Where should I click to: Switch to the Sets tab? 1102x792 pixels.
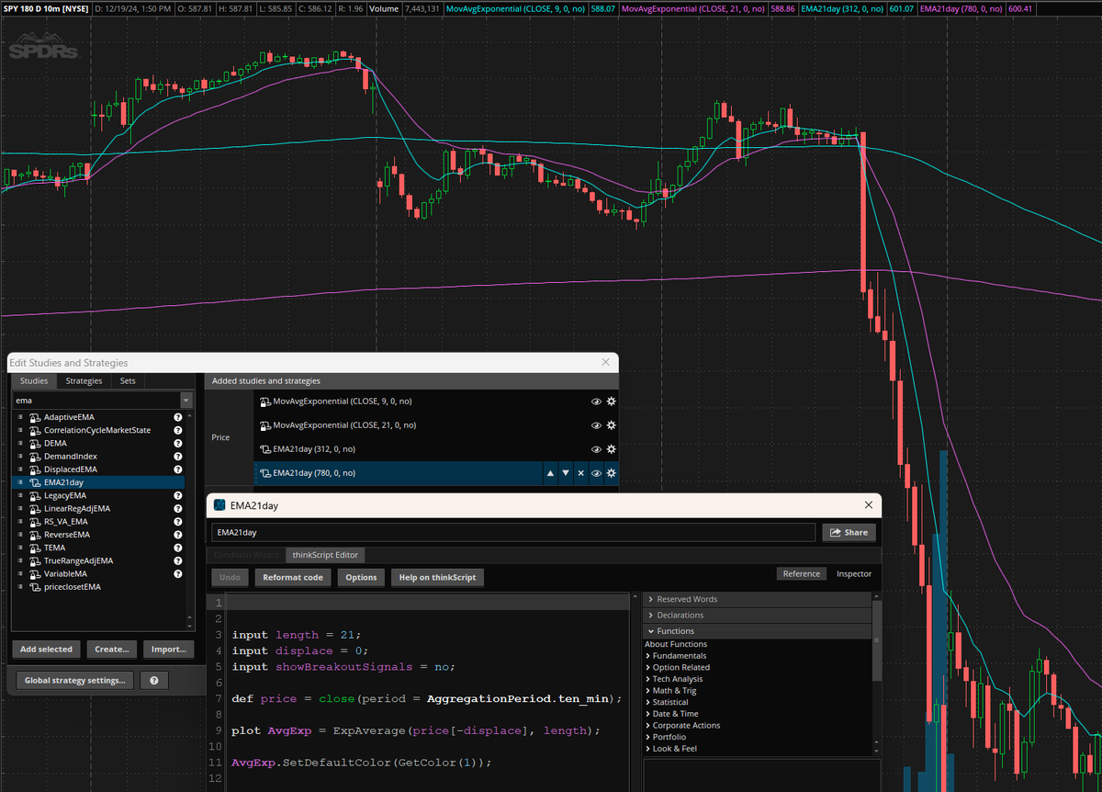(x=128, y=380)
